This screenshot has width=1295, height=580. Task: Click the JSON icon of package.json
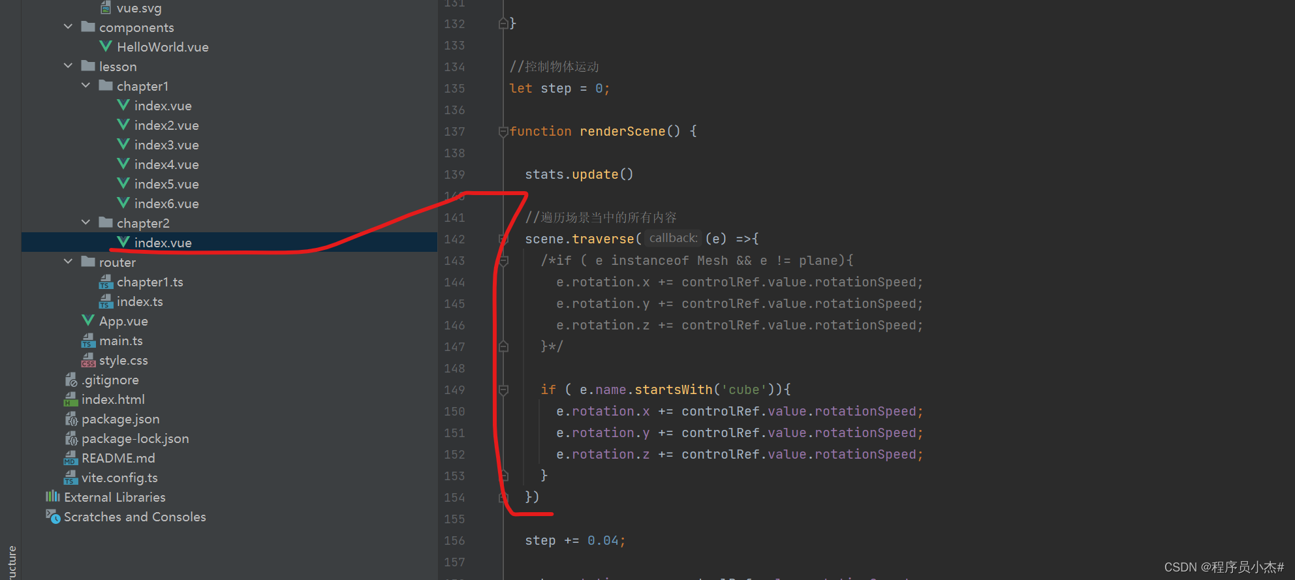pyautogui.click(x=71, y=419)
